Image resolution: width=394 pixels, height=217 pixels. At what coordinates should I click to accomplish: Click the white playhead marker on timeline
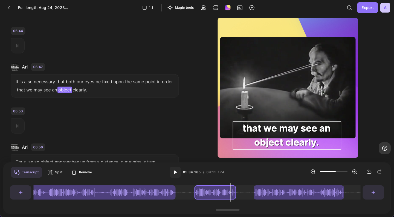coord(230,192)
